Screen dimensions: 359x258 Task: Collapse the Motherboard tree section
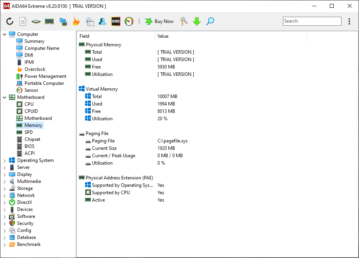(5, 97)
